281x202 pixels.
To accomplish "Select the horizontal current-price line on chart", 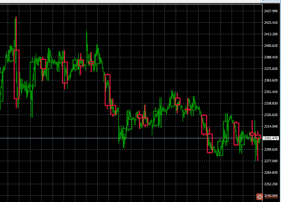I will pos(131,138).
